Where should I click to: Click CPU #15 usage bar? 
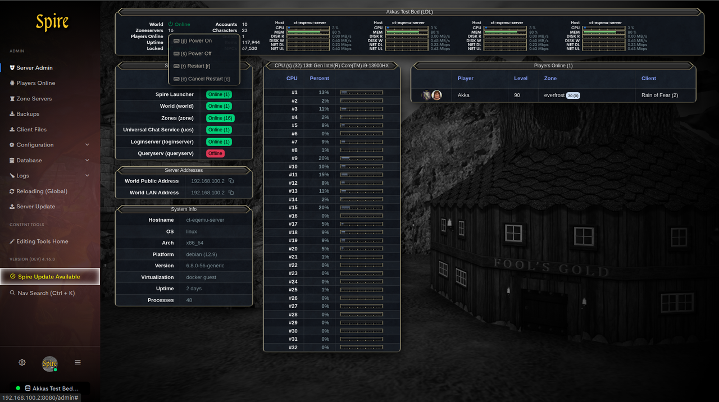coord(361,208)
